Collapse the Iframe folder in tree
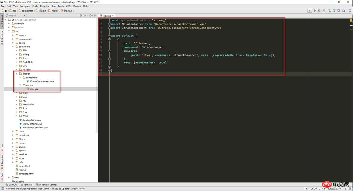Image resolution: width=353 pixels, height=191 pixels. (16, 73)
